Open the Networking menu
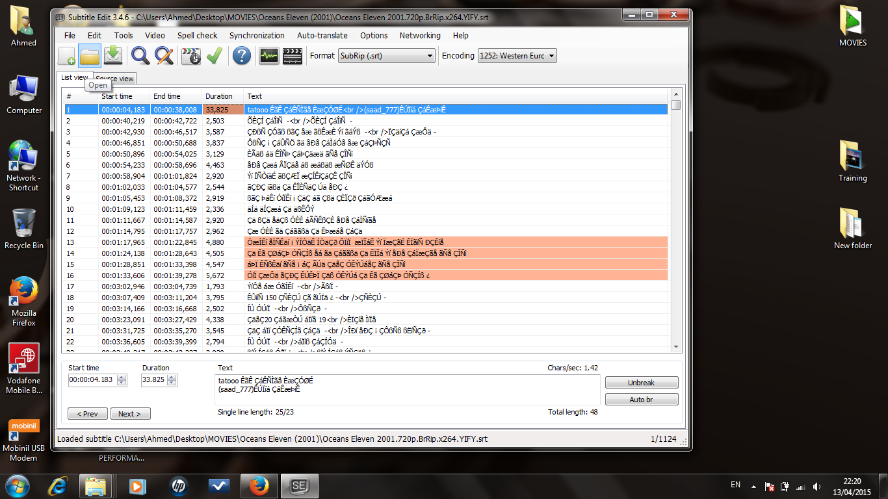Image resolution: width=888 pixels, height=499 pixels. [420, 35]
